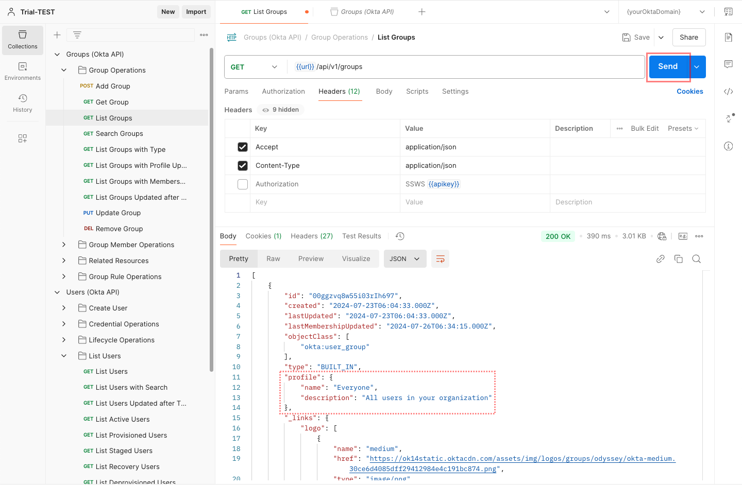Open the Environments sidebar panel
This screenshot has width=742, height=485.
pos(22,72)
